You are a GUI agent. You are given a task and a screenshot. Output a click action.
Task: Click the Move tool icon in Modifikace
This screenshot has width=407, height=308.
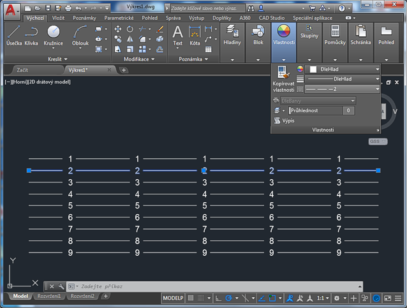point(118,29)
